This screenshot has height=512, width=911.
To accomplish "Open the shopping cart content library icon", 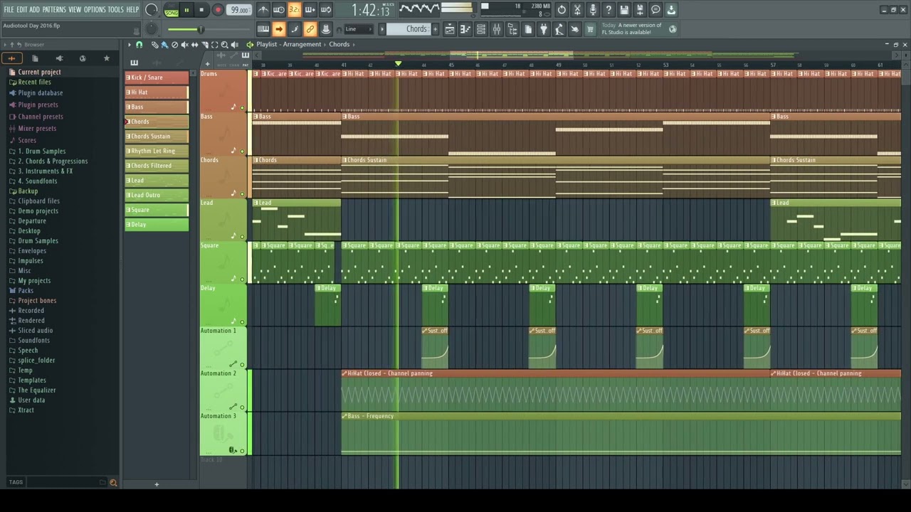I will click(590, 29).
